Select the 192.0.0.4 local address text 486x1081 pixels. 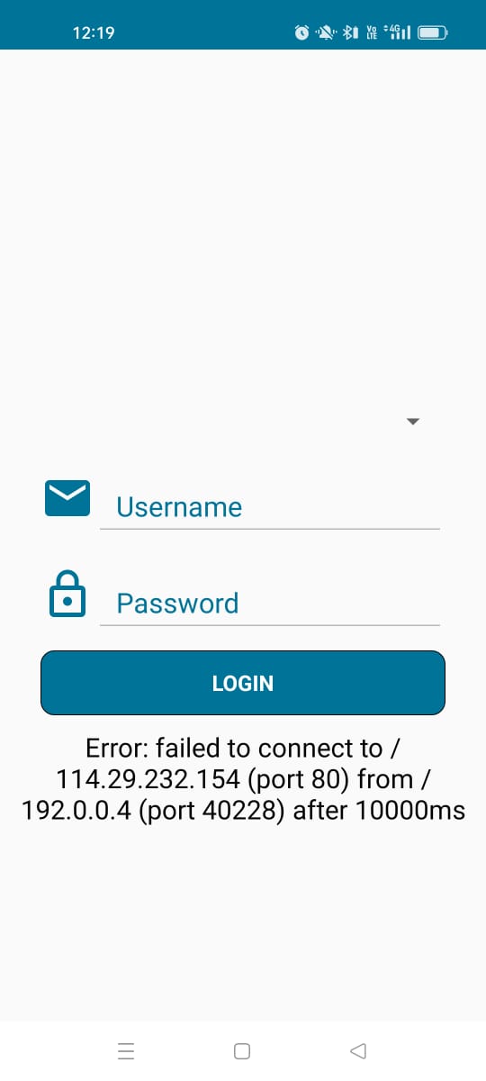point(77,811)
